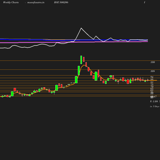The width and height of the screenshot is (160, 160).
Task: Click the 'Weekly Charts' title text
Action: pyautogui.click(x=11, y=2)
